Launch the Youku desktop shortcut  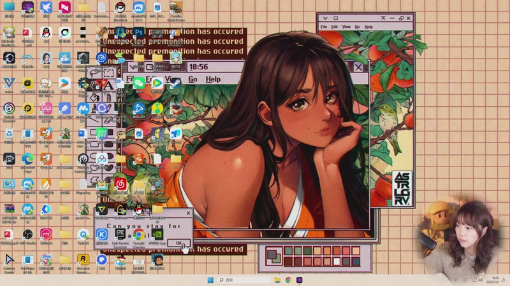pyautogui.click(x=65, y=83)
